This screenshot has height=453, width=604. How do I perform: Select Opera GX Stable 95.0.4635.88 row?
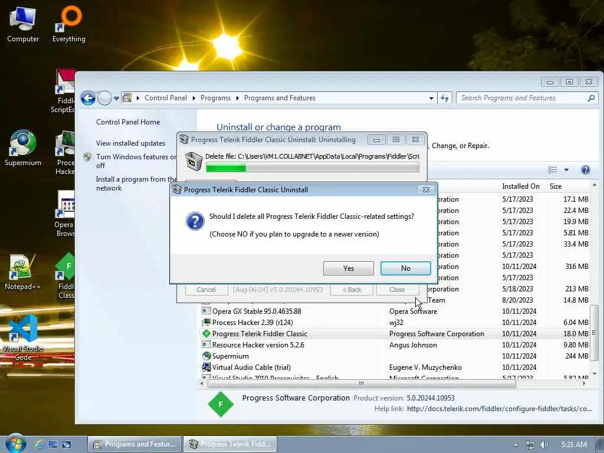(395, 311)
